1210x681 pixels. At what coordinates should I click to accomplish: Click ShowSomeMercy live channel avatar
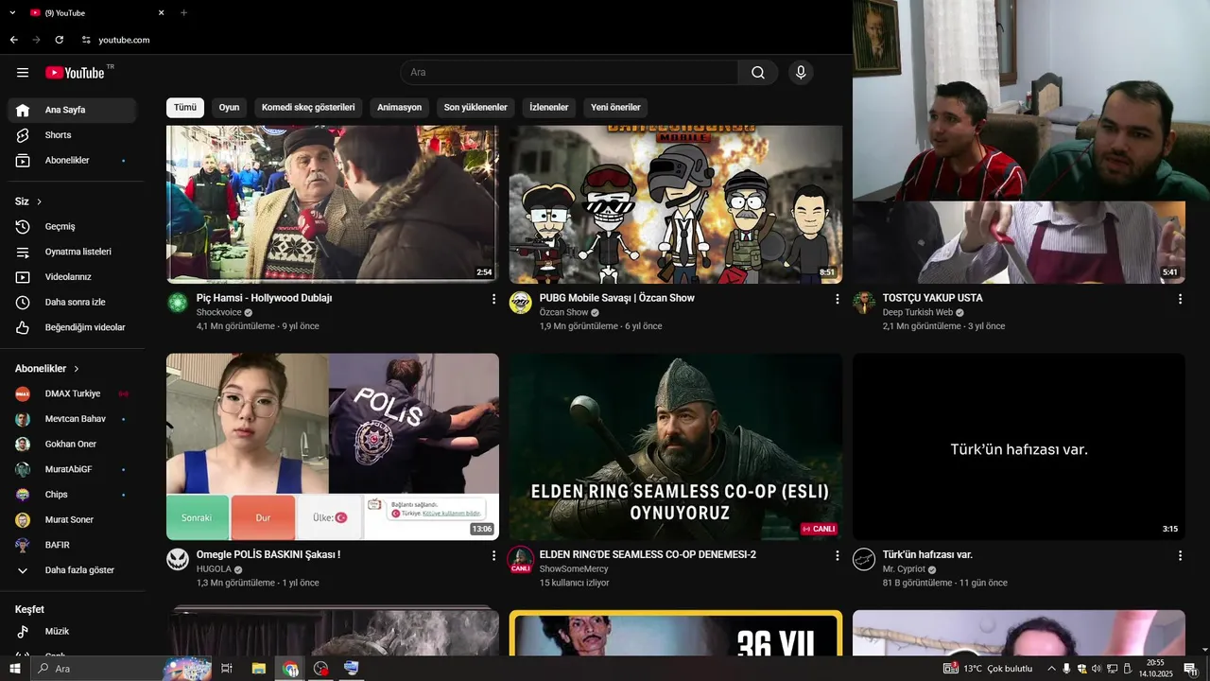tap(521, 560)
